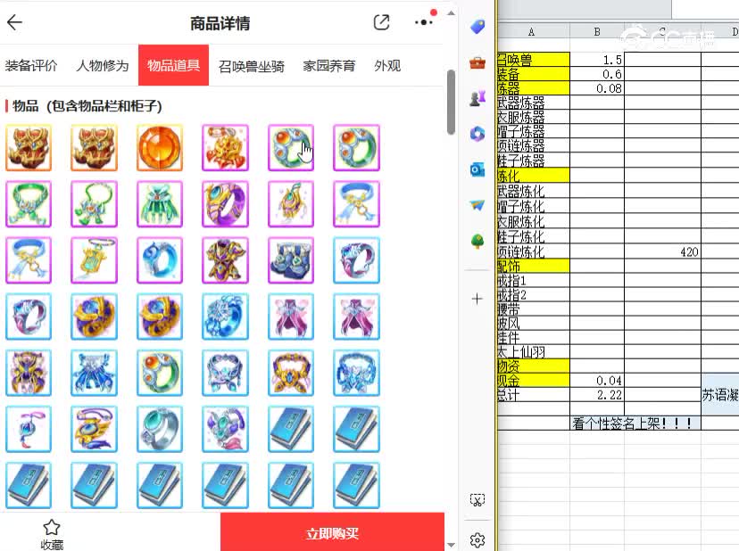Switch to the 人物修为 tab
Image resolution: width=739 pixels, height=551 pixels.
(103, 65)
